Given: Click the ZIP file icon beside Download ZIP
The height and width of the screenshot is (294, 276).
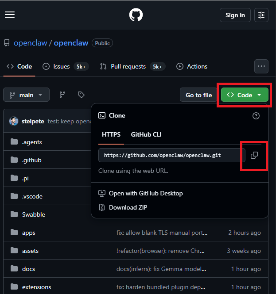Looking at the screenshot, I should [x=101, y=207].
